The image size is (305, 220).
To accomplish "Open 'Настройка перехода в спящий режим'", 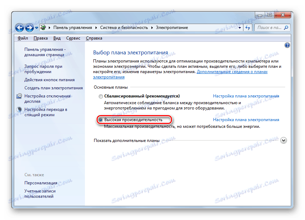I will 46,112.
